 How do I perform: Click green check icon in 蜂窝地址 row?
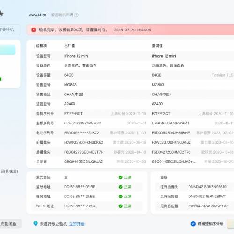tap(120, 197)
